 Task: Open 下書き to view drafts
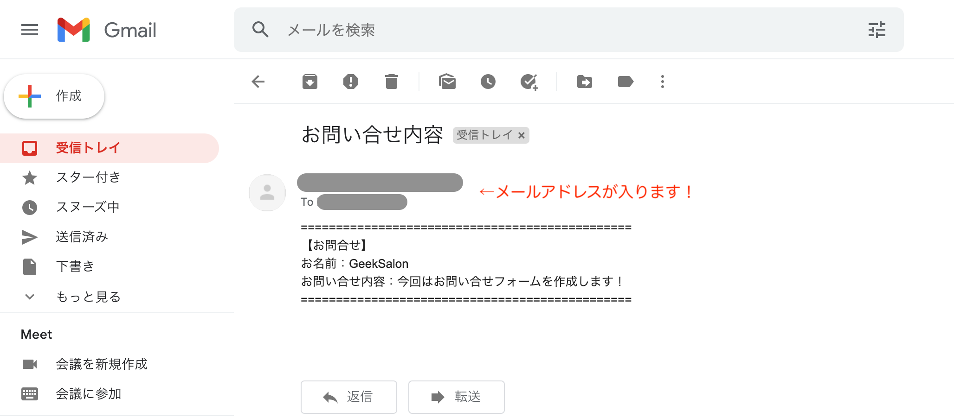75,266
